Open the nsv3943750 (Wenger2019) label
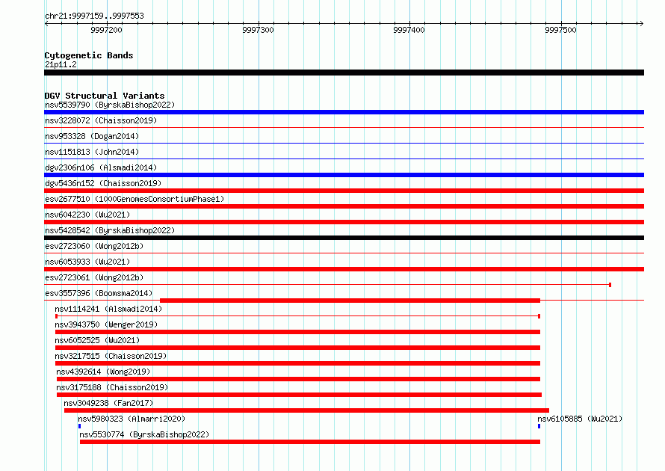Image resolution: width=665 pixels, height=471 pixels. tap(106, 324)
